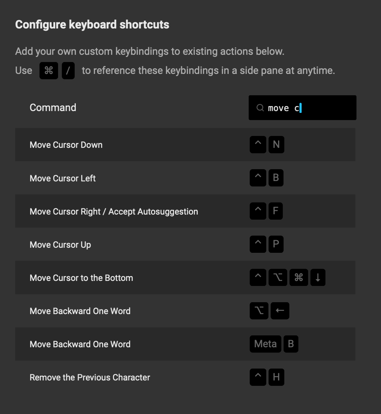Click the Command column header

pyautogui.click(x=53, y=107)
